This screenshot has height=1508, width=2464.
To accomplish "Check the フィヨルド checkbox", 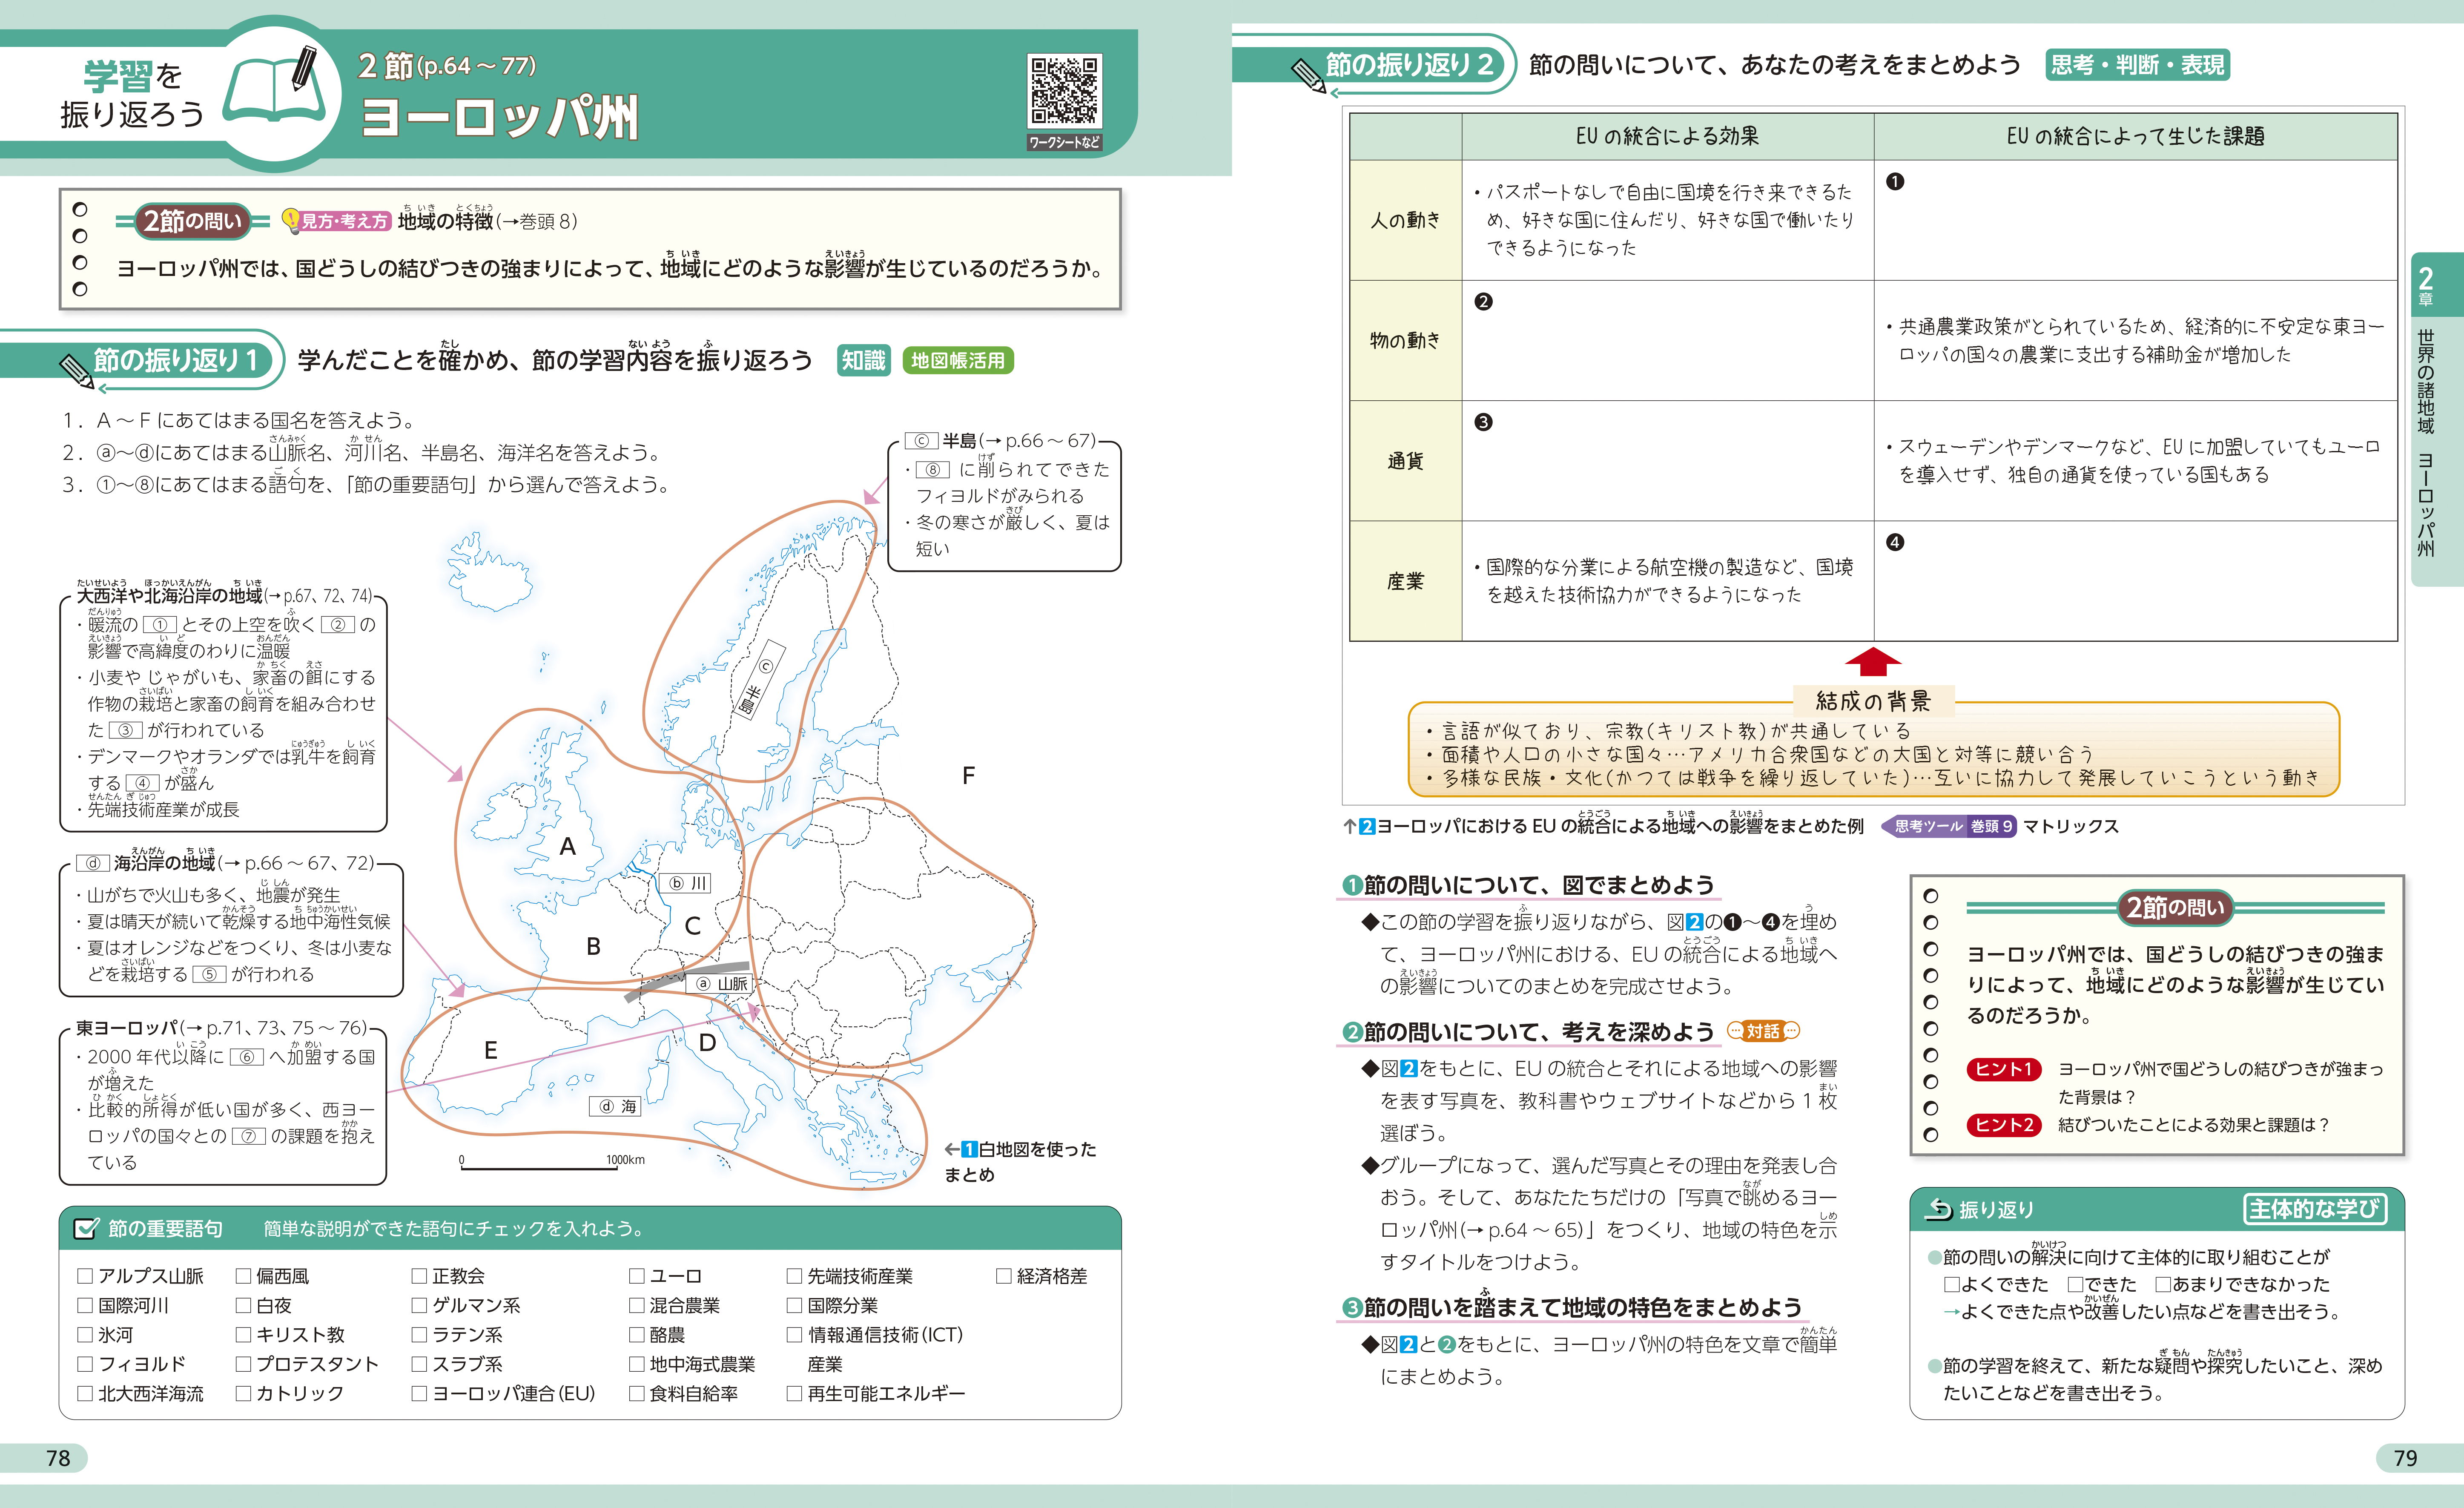I will point(85,1364).
